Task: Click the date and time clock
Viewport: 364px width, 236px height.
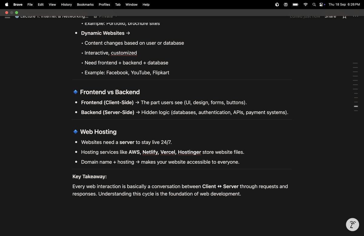Action: coord(344,5)
